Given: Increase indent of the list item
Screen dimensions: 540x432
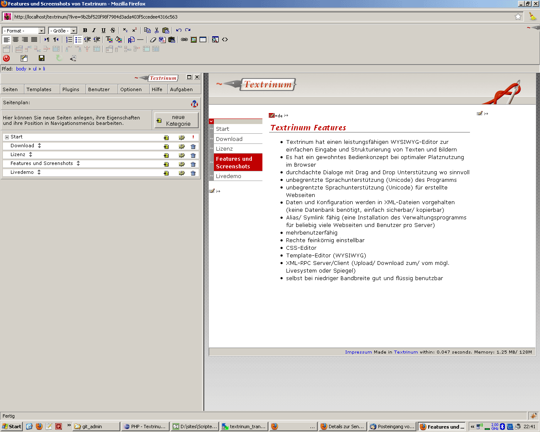Looking at the screenshot, I should tap(97, 40).
